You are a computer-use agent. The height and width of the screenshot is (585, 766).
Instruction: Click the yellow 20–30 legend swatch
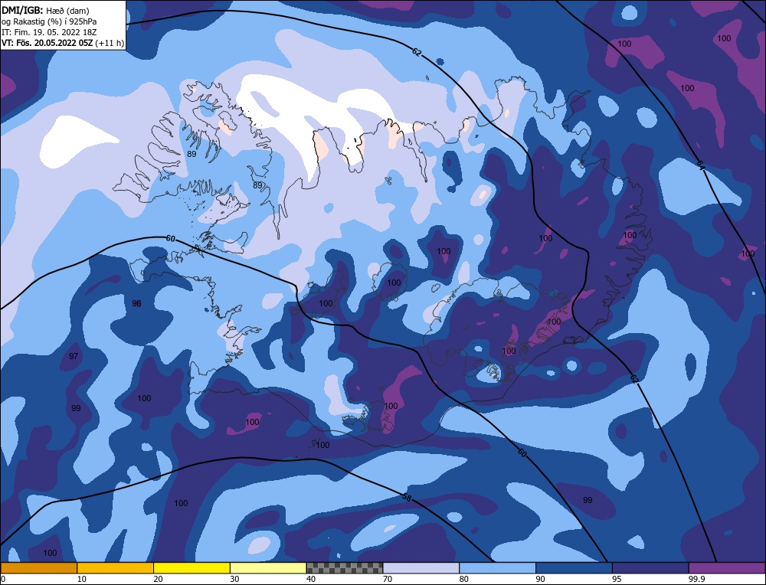tap(192, 567)
